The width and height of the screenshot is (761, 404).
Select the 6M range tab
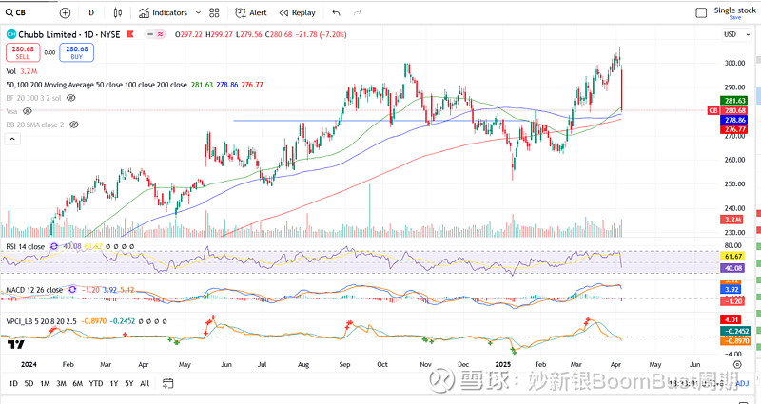tap(78, 384)
